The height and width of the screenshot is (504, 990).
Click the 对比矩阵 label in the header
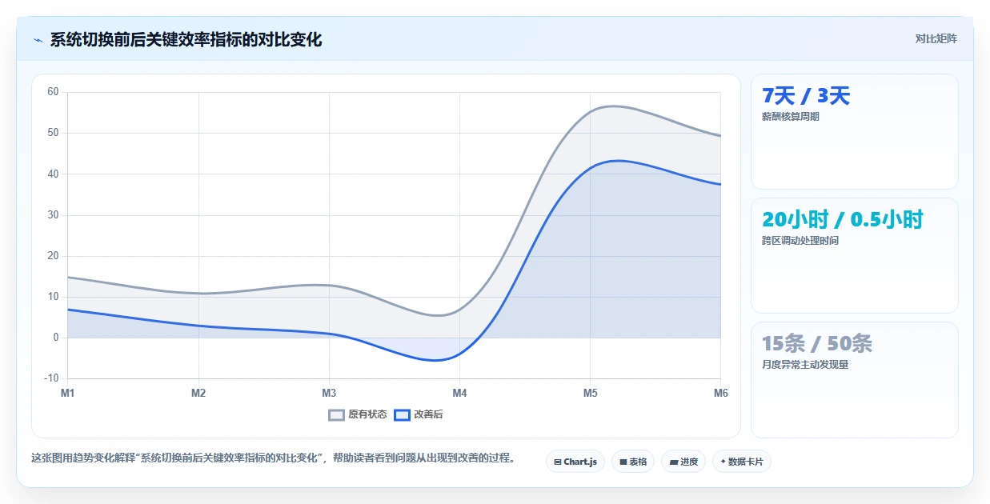pyautogui.click(x=936, y=38)
